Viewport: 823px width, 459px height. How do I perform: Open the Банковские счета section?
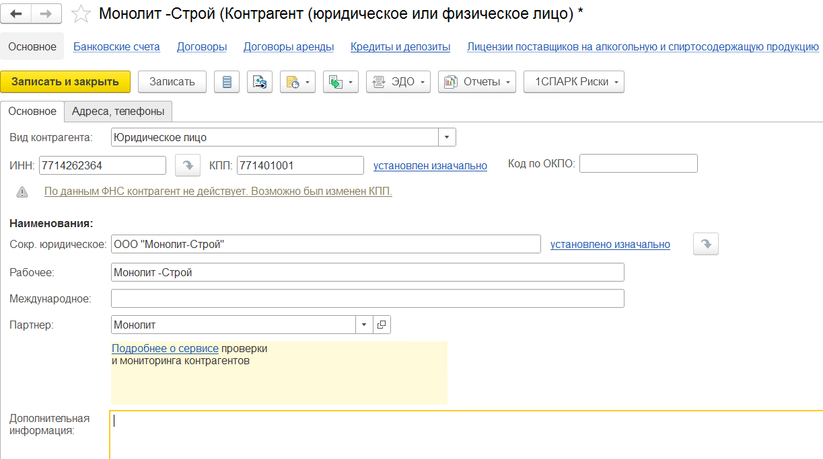(116, 46)
